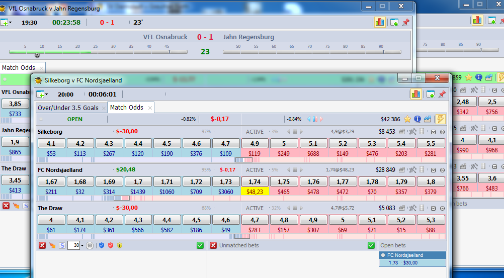504x278 pixels.
Task: Toggle the bar chart statistics icon in Silkeborg window
Action: tap(415, 94)
